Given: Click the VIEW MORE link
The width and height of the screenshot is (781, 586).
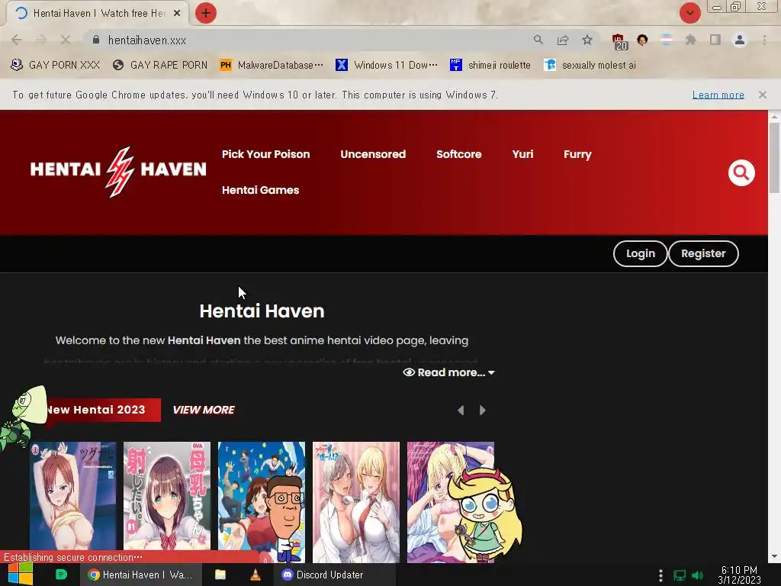Looking at the screenshot, I should 204,410.
